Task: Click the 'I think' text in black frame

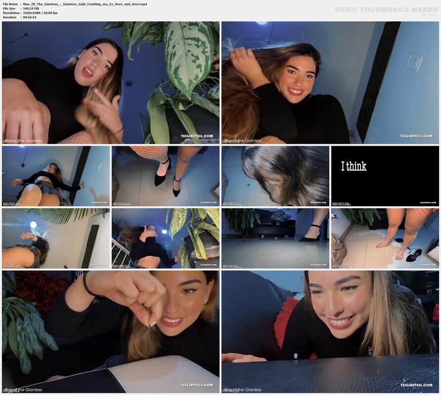Action: 354,166
